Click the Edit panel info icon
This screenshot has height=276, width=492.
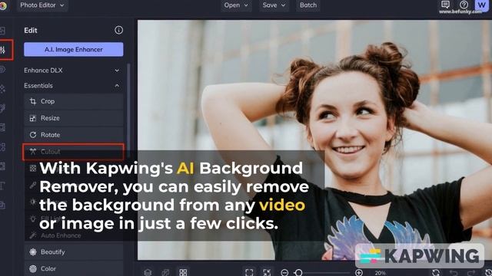coord(118,31)
